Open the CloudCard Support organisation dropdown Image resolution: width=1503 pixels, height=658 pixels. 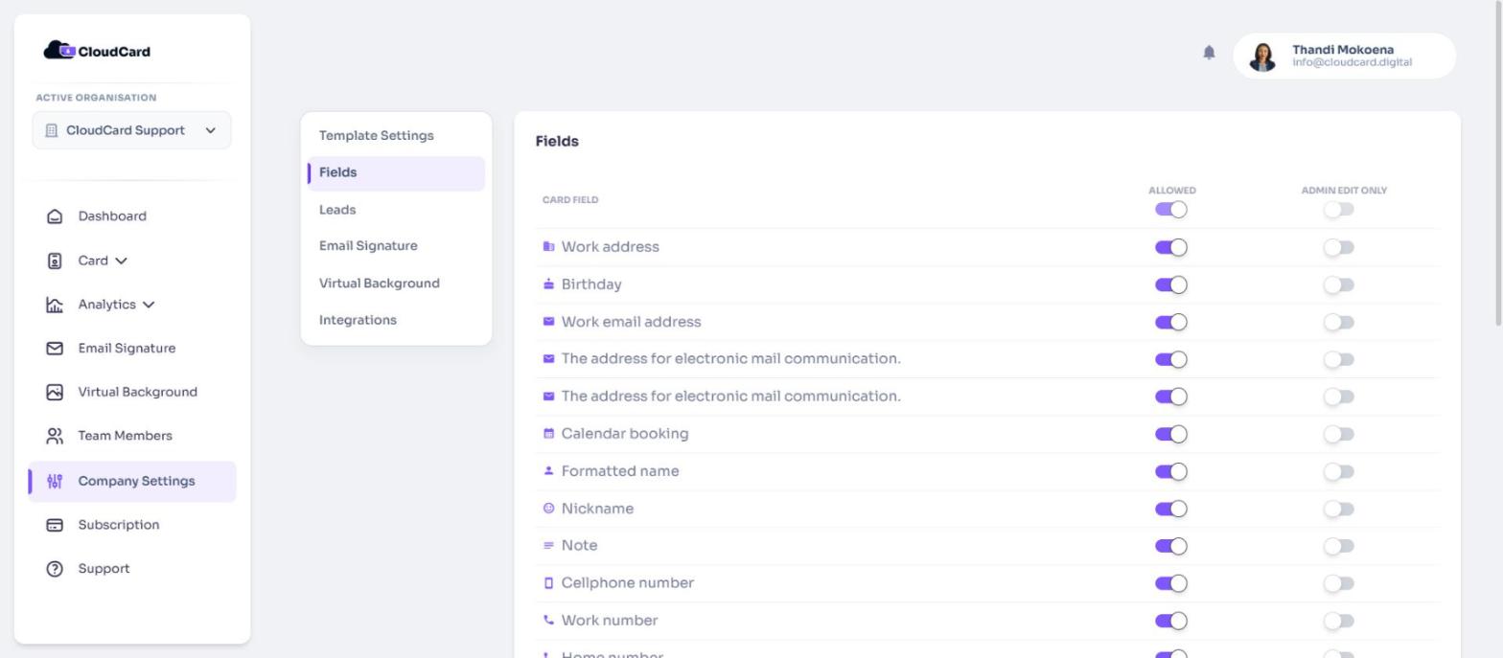click(131, 130)
